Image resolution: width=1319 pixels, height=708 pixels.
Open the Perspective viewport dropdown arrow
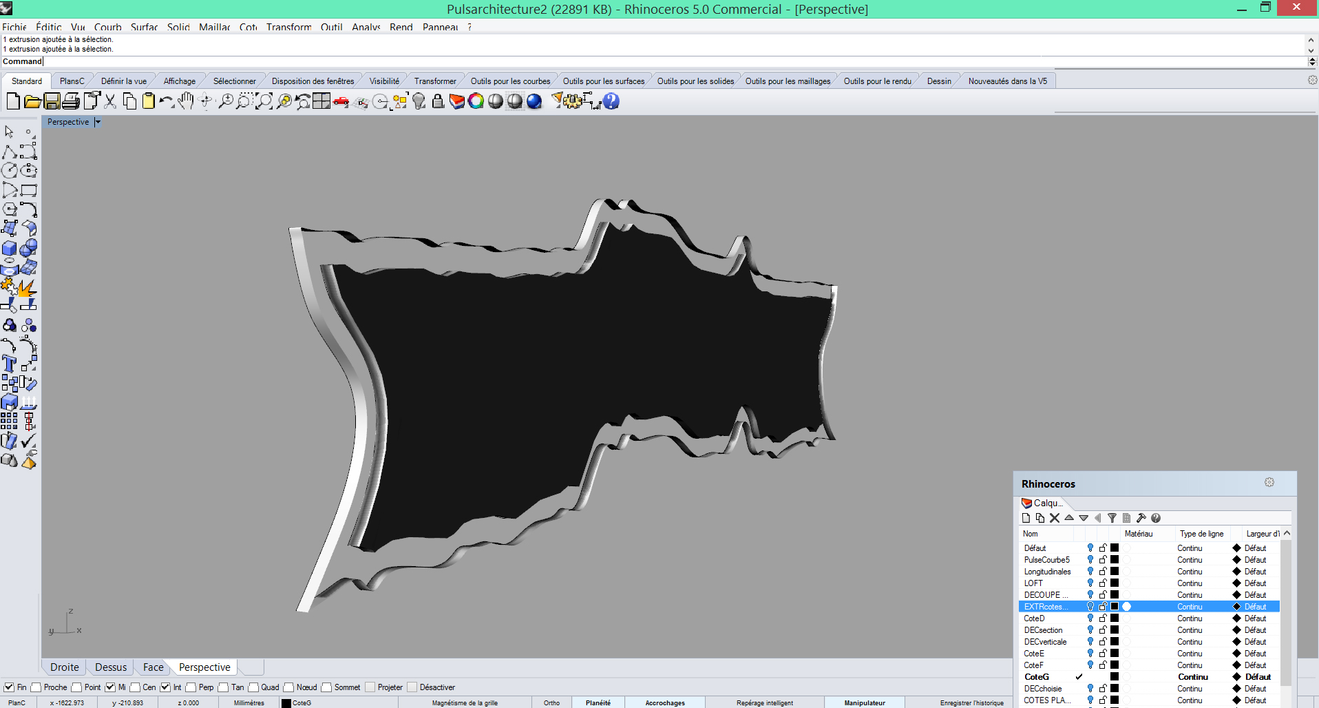pos(98,122)
